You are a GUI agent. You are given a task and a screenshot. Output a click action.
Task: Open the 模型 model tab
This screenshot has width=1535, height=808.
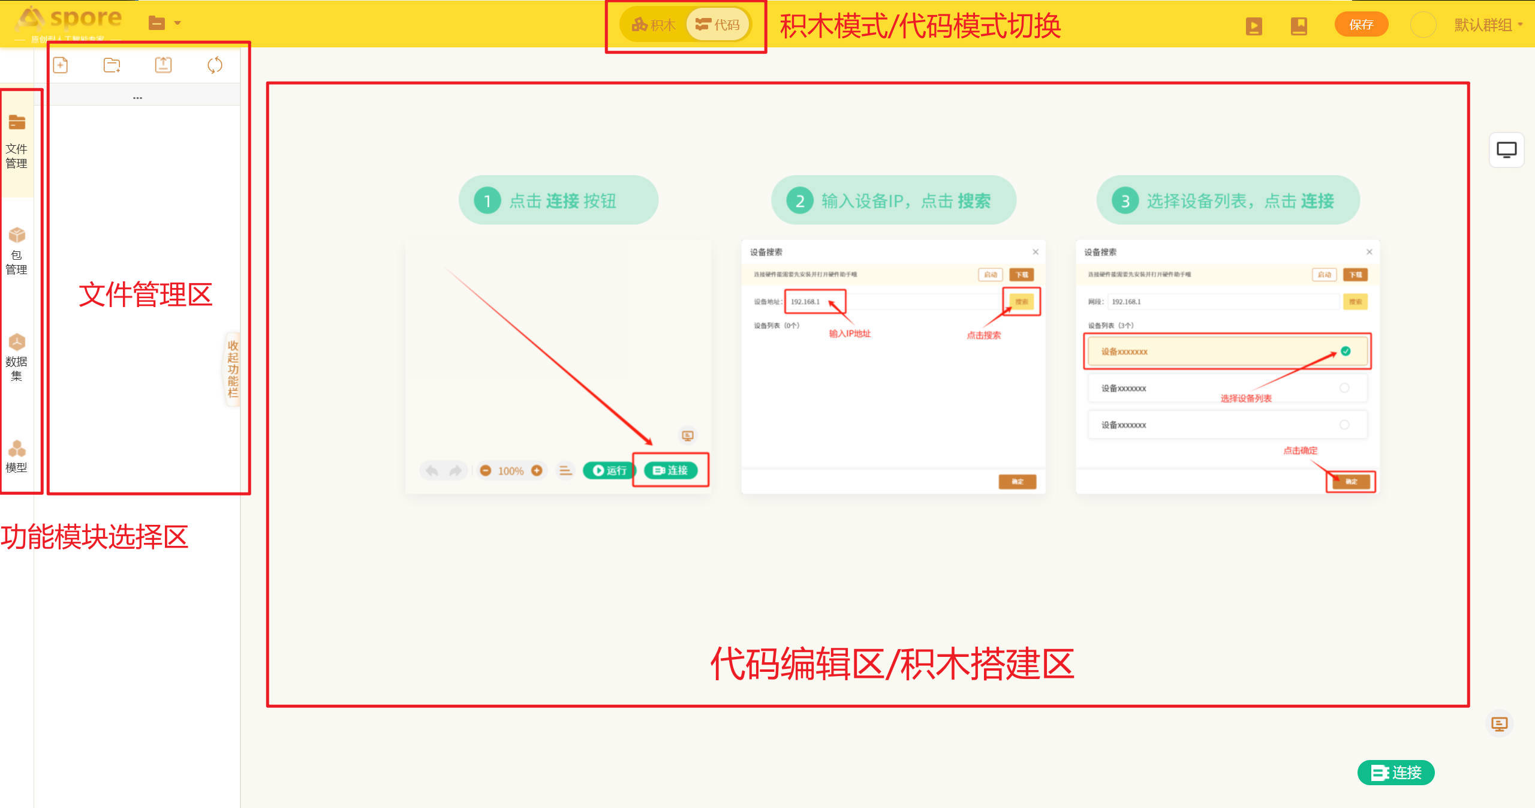coord(17,456)
